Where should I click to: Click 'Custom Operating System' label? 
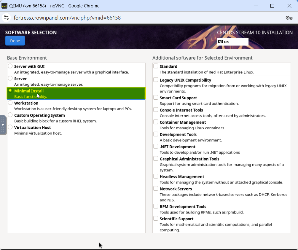pyautogui.click(x=39, y=115)
